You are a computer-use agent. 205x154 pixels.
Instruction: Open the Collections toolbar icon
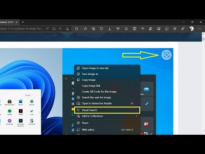94,29
